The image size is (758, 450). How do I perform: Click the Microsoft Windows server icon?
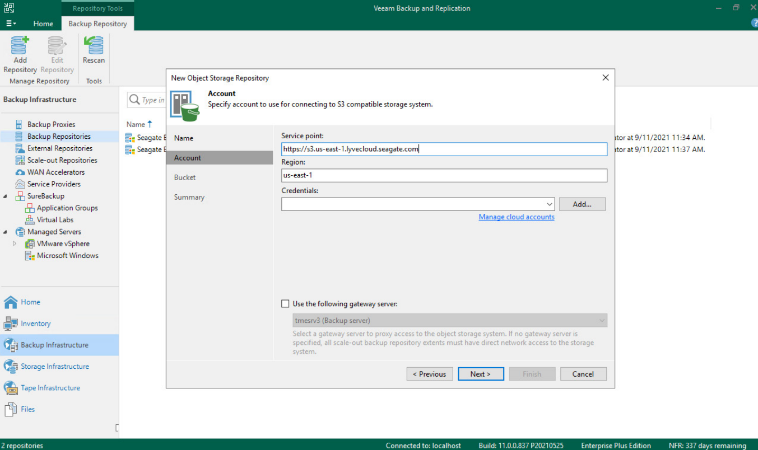click(x=29, y=256)
